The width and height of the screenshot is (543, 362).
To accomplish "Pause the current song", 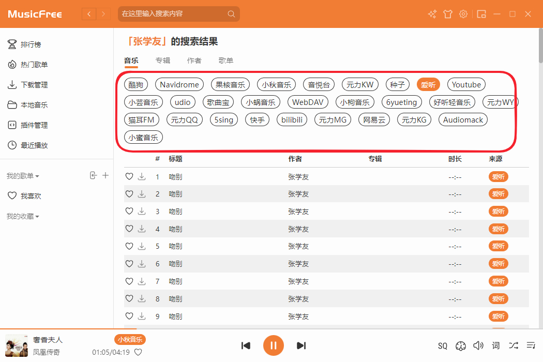I will (x=274, y=346).
